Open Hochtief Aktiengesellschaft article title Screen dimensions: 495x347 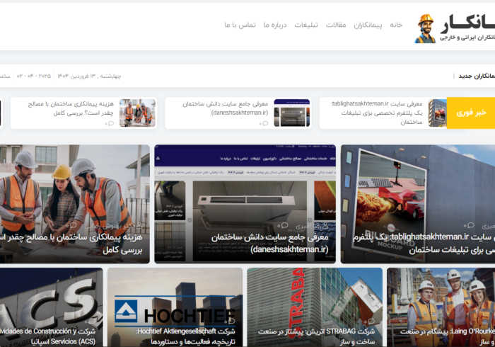[186, 336]
